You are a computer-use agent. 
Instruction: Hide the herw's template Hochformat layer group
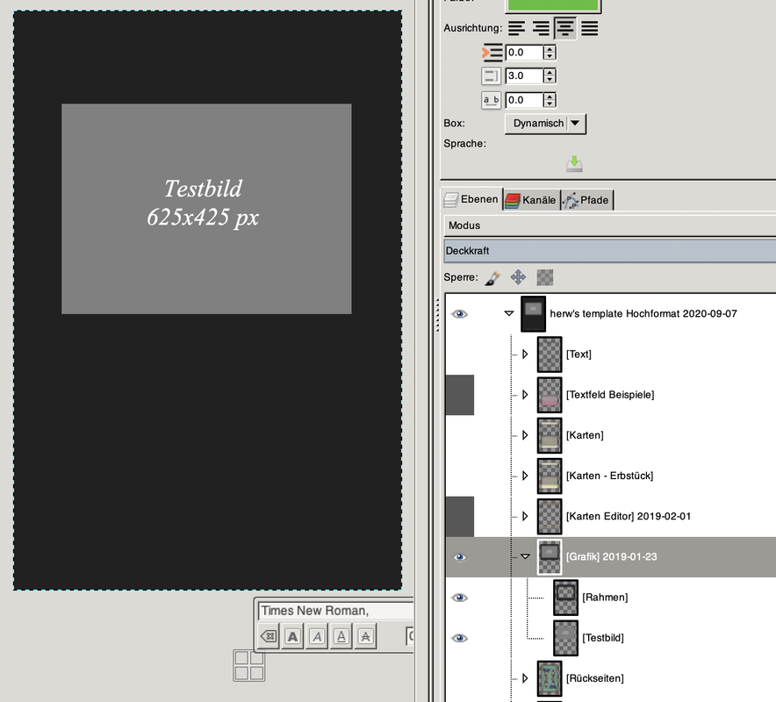tap(460, 314)
